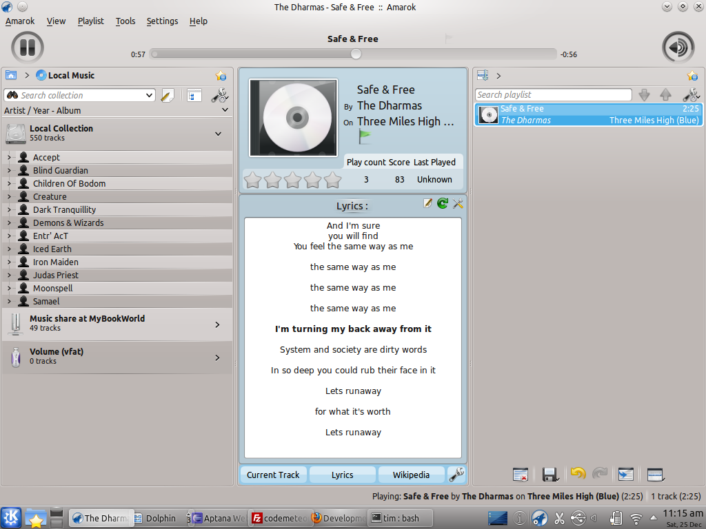This screenshot has width=706, height=529.
Task: Click the Local Music disc icon
Action: click(41, 75)
